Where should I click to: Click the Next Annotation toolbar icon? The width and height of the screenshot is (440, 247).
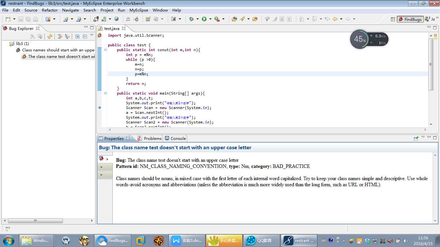(301, 19)
